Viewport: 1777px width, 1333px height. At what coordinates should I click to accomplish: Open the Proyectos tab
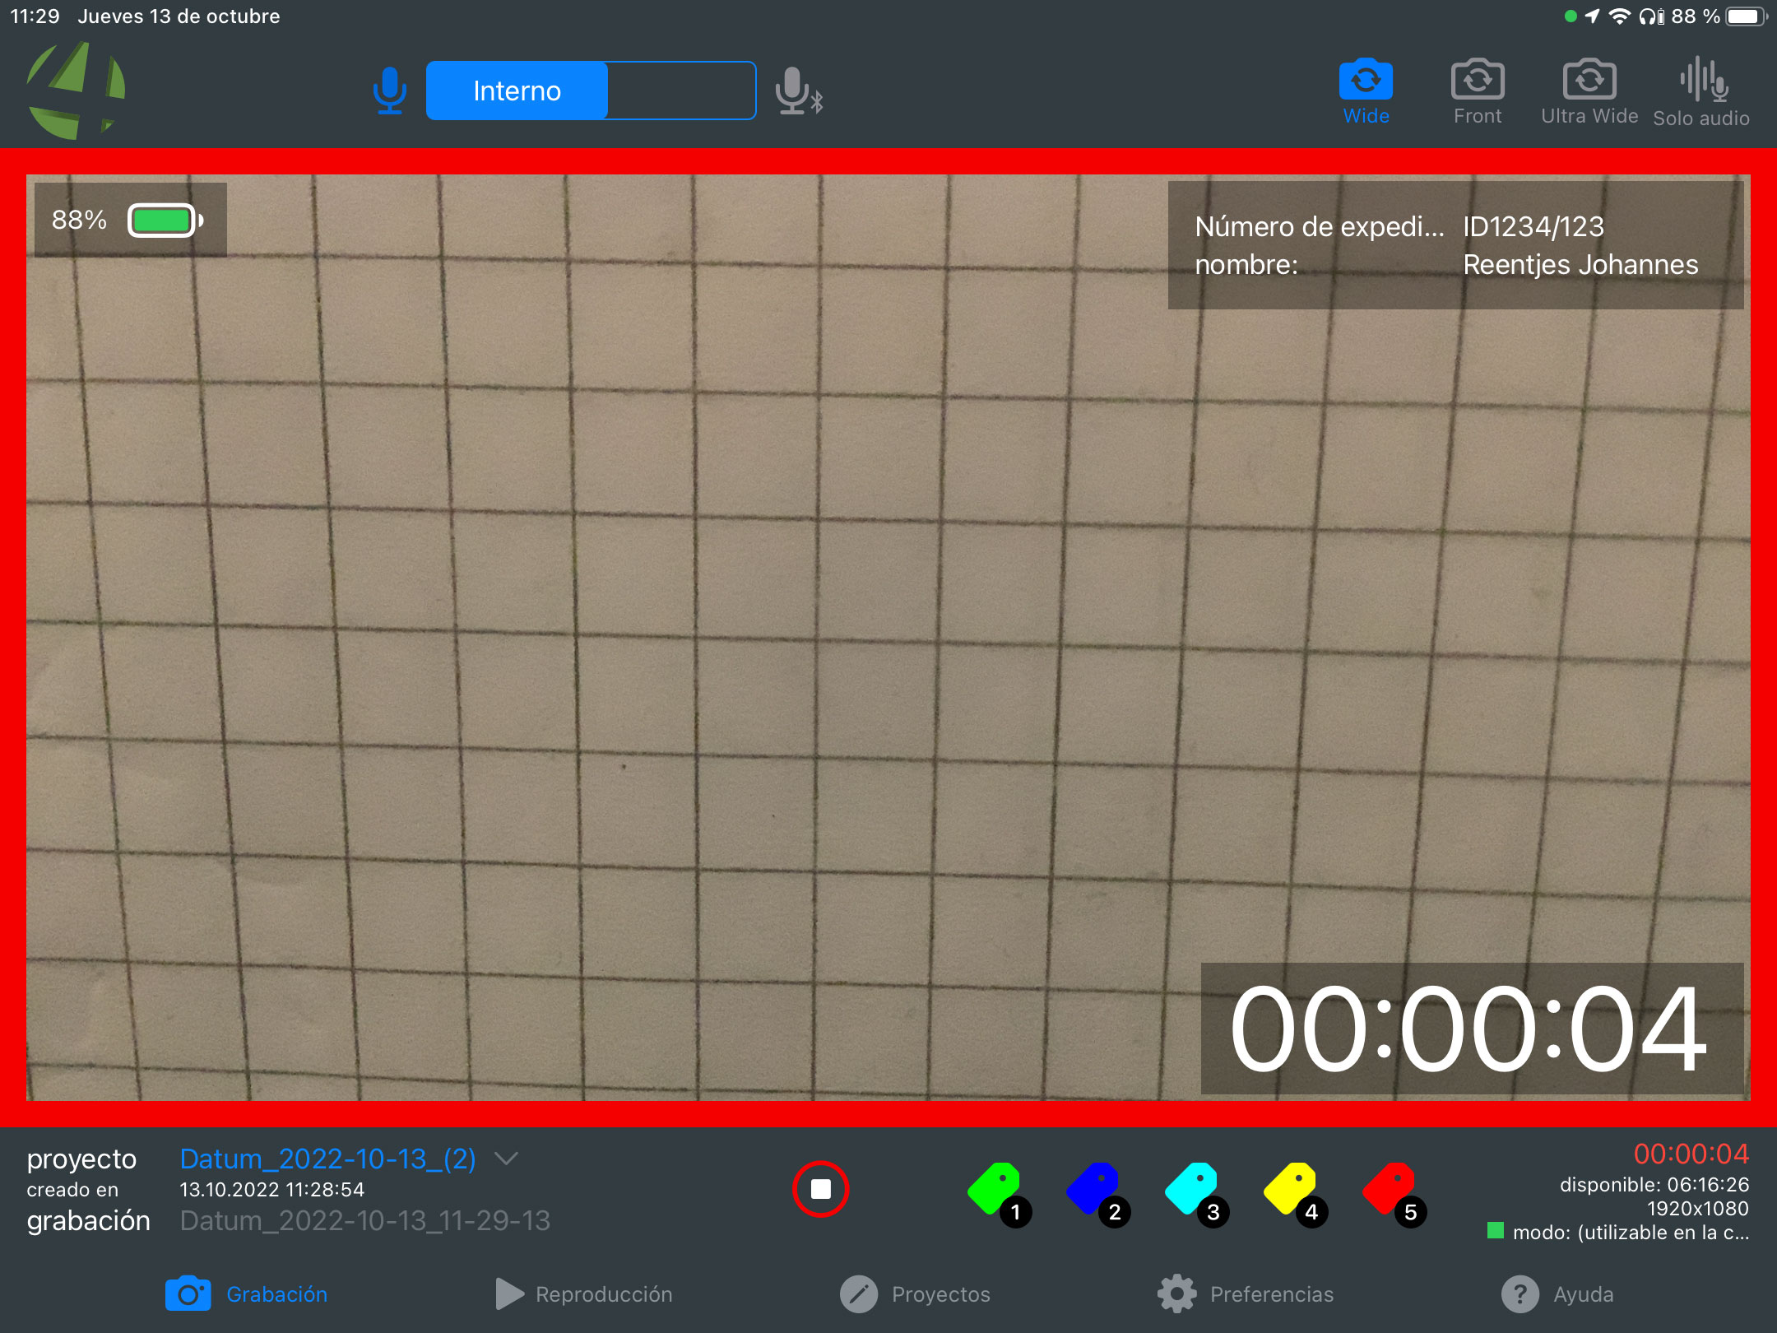(x=915, y=1294)
